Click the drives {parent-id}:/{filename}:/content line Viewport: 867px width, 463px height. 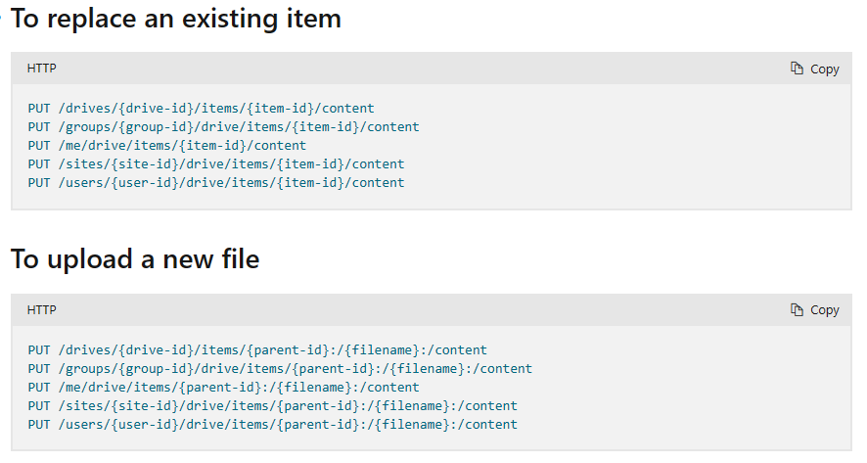pyautogui.click(x=257, y=350)
